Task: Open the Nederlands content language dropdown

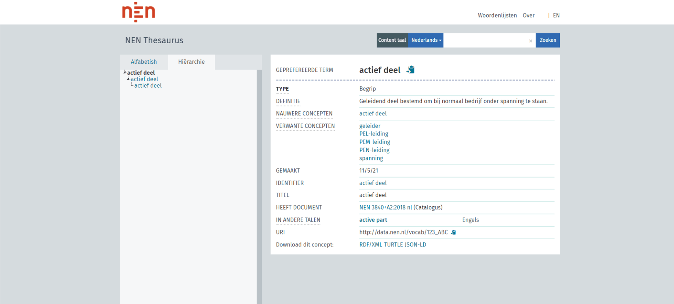Action: pos(426,40)
